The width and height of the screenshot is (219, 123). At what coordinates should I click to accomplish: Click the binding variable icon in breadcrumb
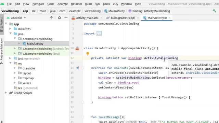130,11
